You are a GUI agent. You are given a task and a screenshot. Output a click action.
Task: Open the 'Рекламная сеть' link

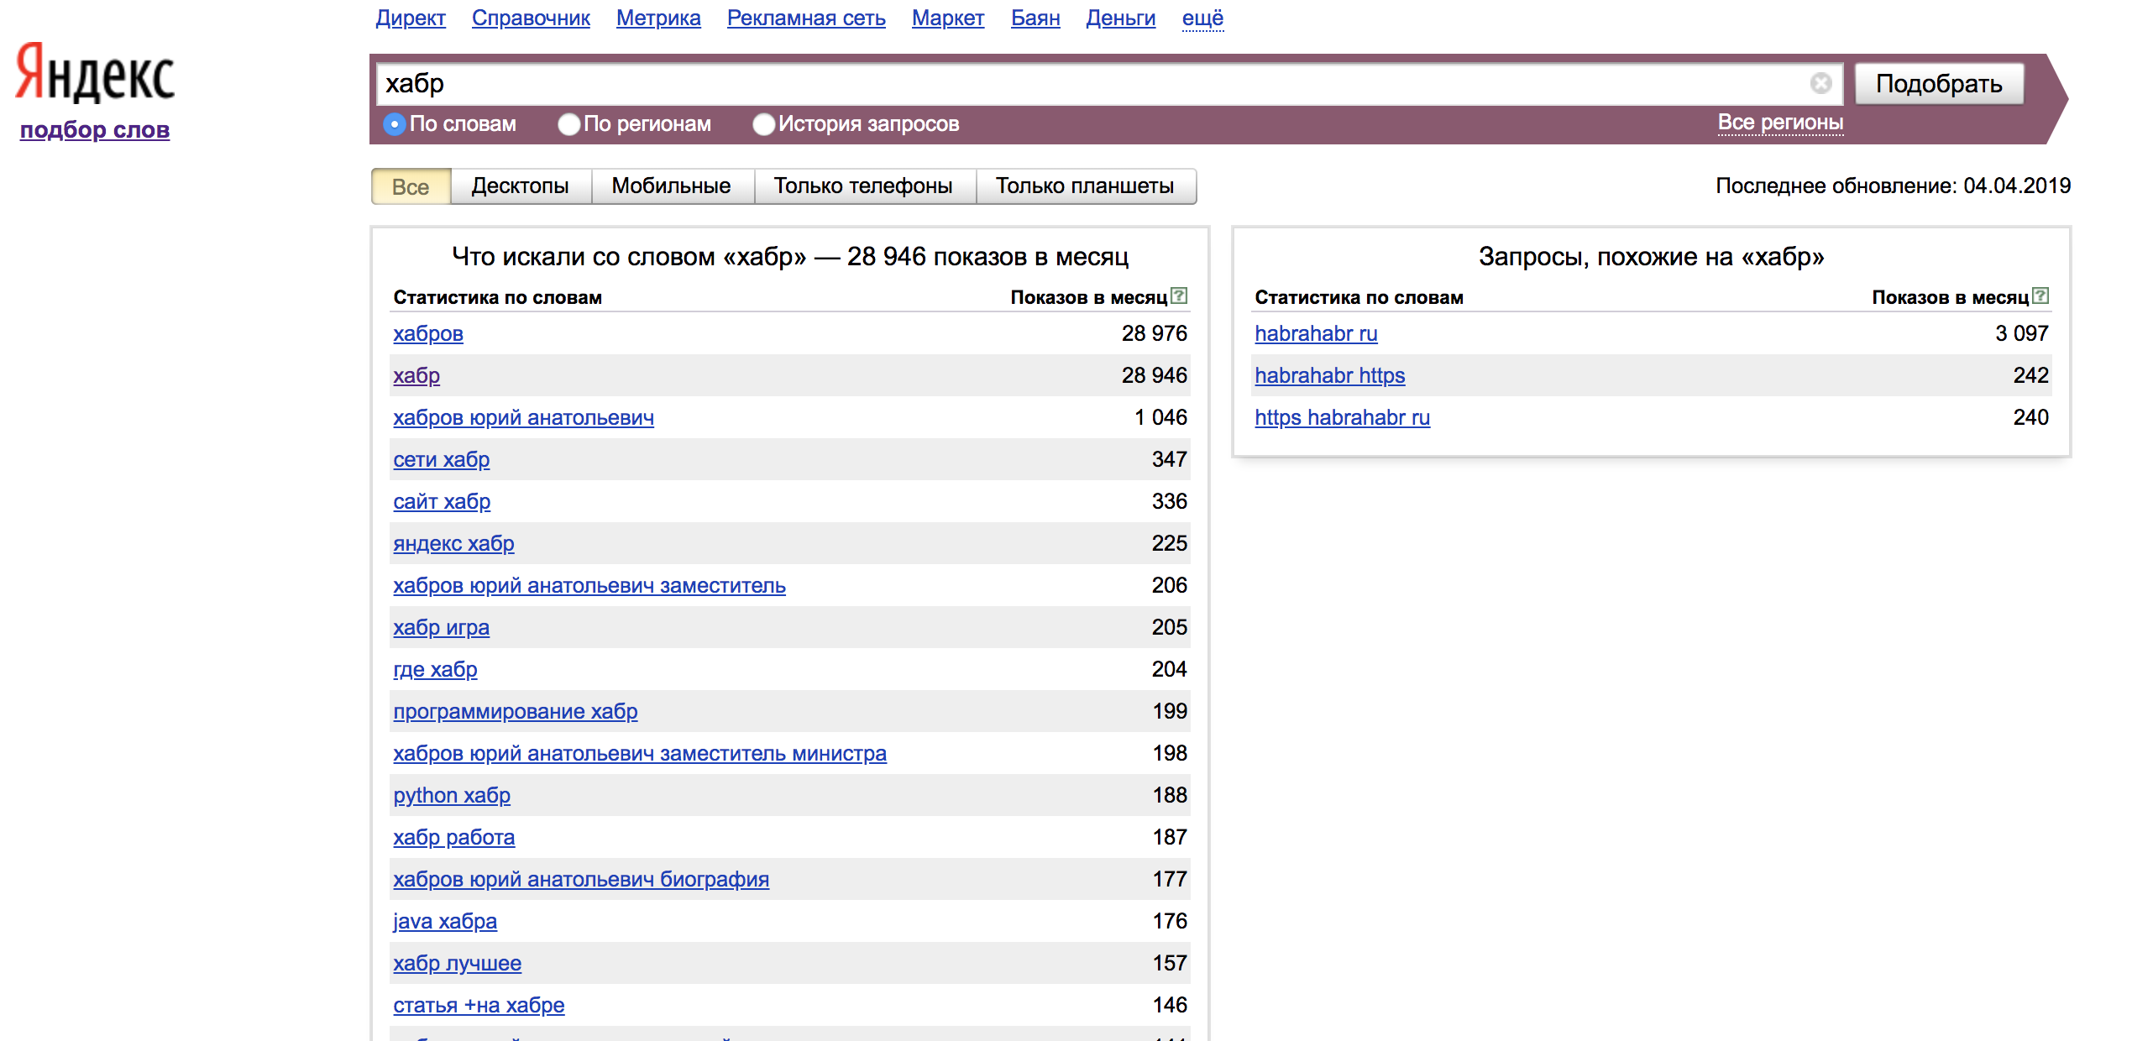pos(806,18)
